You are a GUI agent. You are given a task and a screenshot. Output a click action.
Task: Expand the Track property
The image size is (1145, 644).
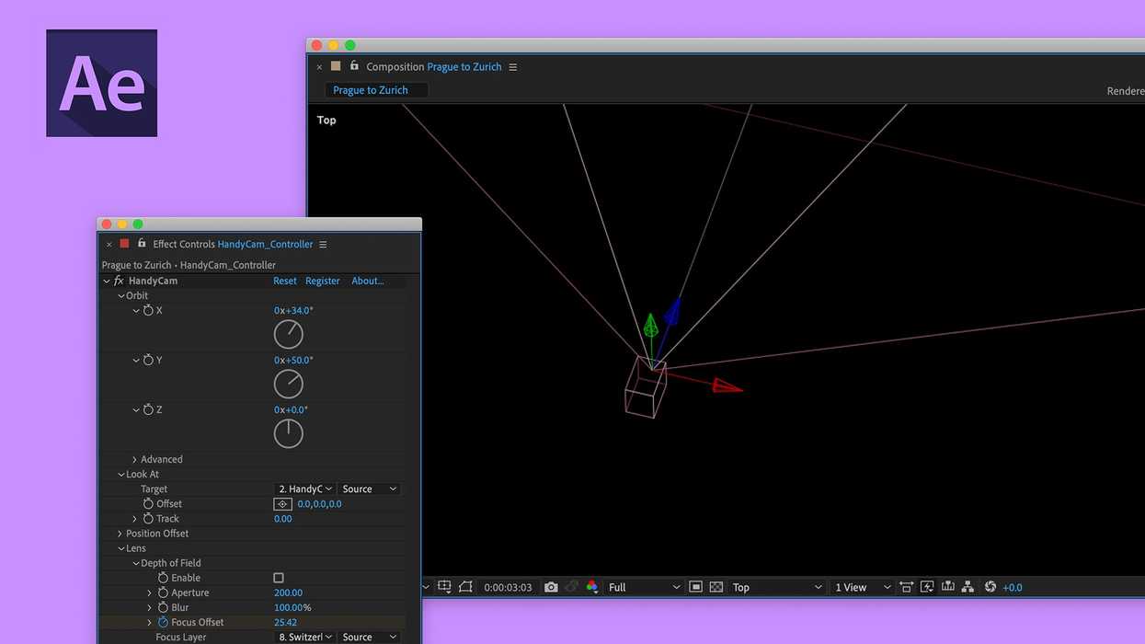134,518
